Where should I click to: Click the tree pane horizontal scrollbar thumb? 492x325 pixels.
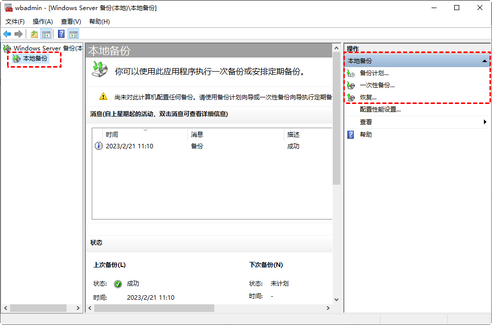[38, 308]
